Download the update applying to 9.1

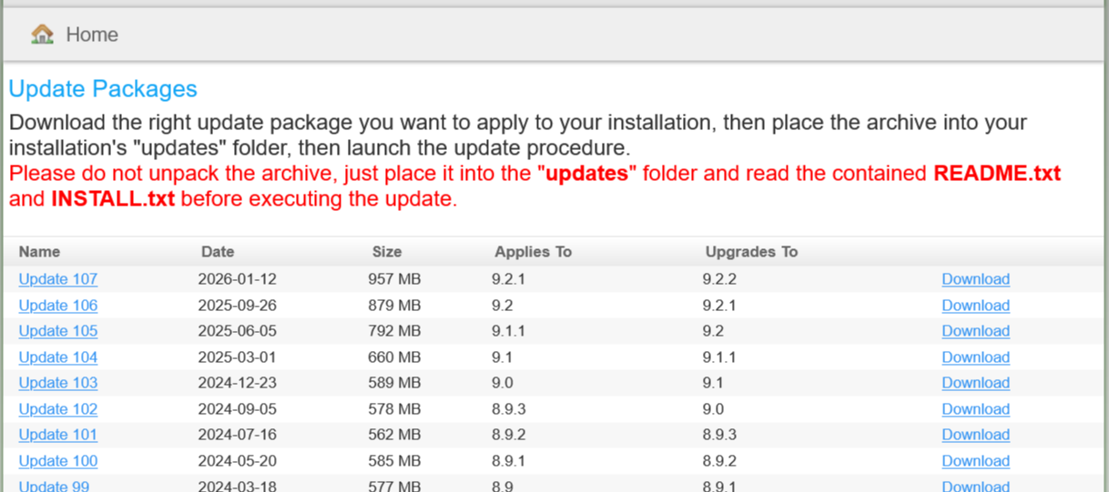(x=975, y=357)
